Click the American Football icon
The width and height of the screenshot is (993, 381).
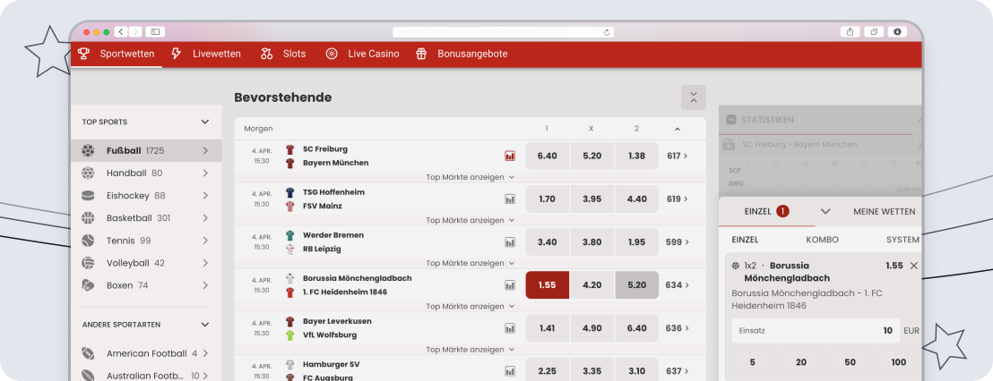[x=88, y=354]
